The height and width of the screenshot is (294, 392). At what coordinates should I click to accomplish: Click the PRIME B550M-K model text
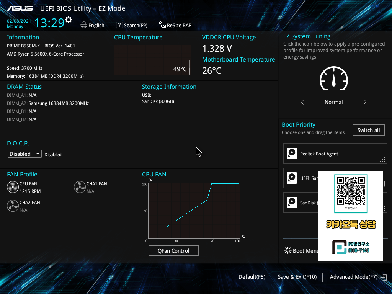click(x=23, y=46)
